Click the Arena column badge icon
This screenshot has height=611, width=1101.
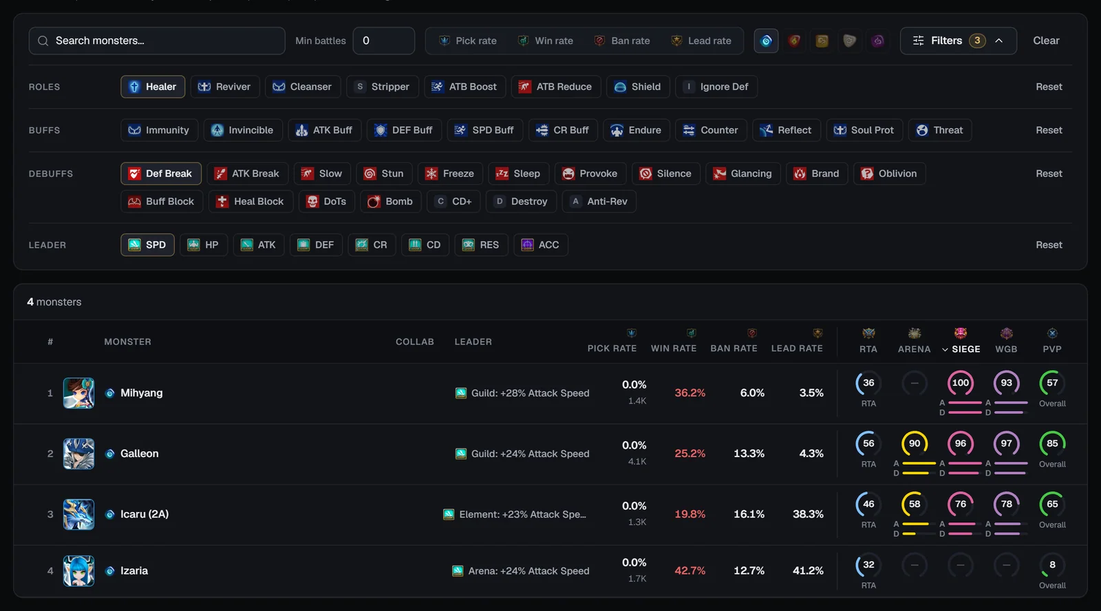[x=915, y=333]
